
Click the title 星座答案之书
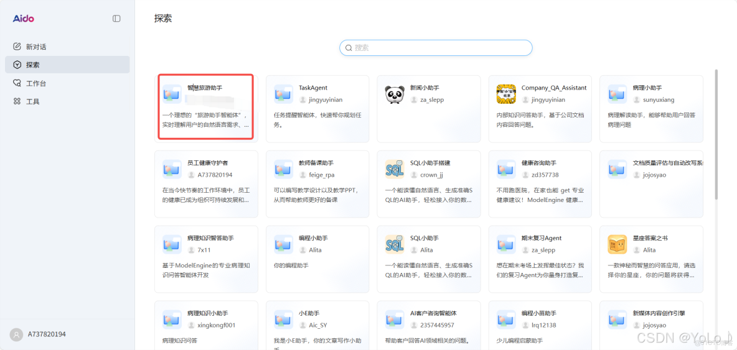tap(650, 238)
